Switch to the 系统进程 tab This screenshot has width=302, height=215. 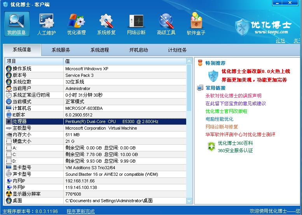pos(100,50)
